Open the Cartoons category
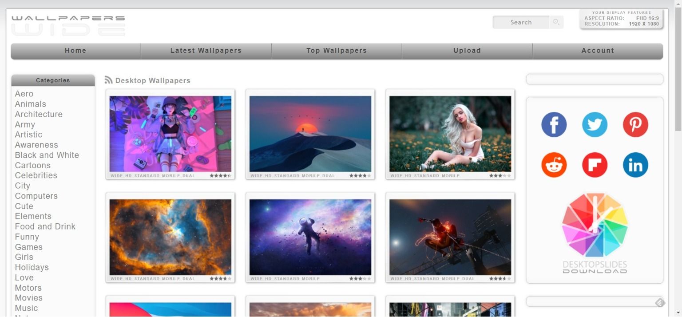Image resolution: width=682 pixels, height=317 pixels. click(33, 165)
